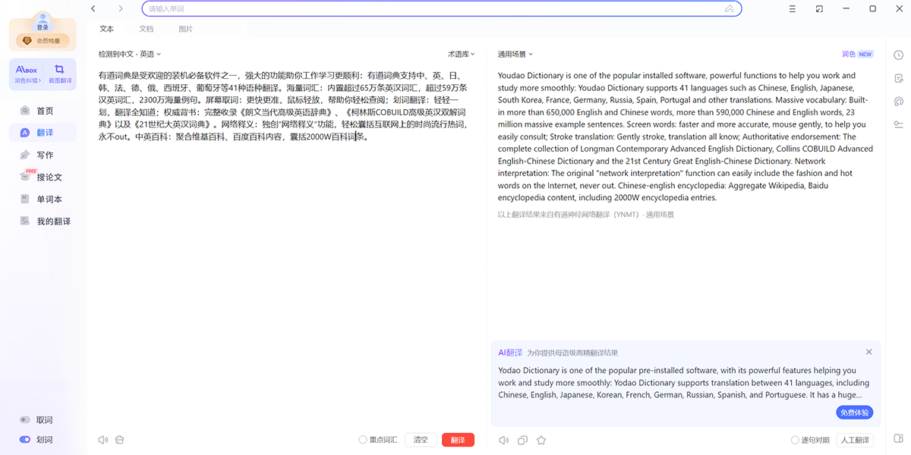Click the handwriting input pen icon
This screenshot has width=911, height=455.
tap(729, 9)
